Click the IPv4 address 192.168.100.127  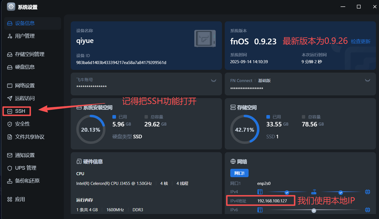272,201
